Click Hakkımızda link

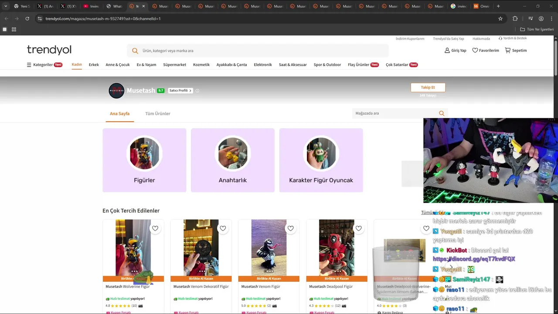coord(481,39)
